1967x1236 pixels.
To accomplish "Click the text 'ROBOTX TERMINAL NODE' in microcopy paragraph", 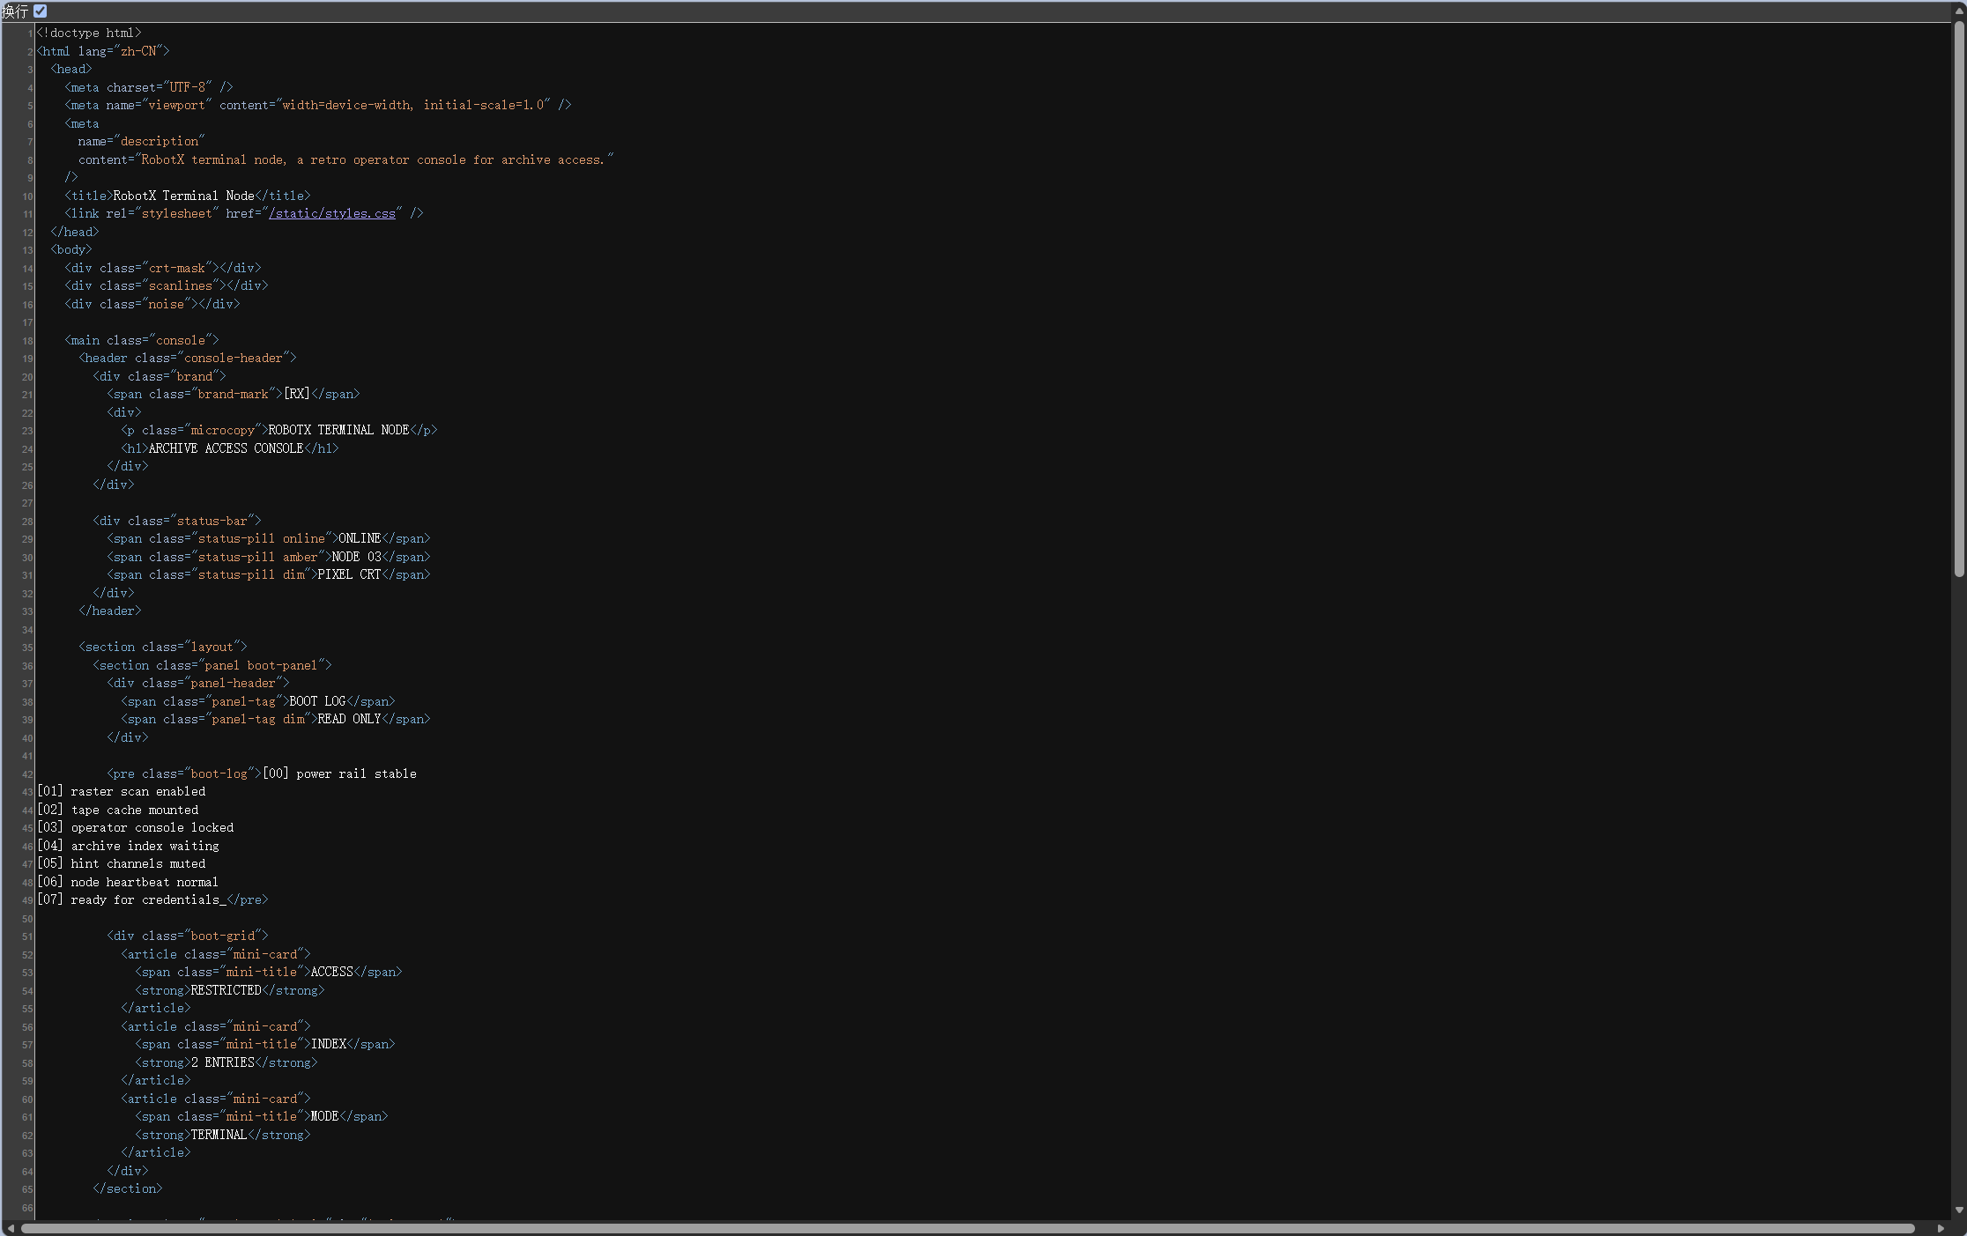I will tap(338, 430).
